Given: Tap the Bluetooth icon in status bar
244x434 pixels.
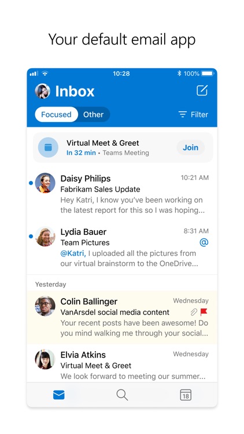Looking at the screenshot, I should 179,73.
